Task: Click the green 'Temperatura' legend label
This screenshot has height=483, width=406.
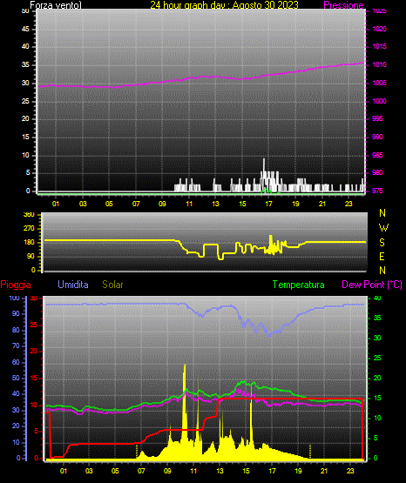Action: [299, 285]
